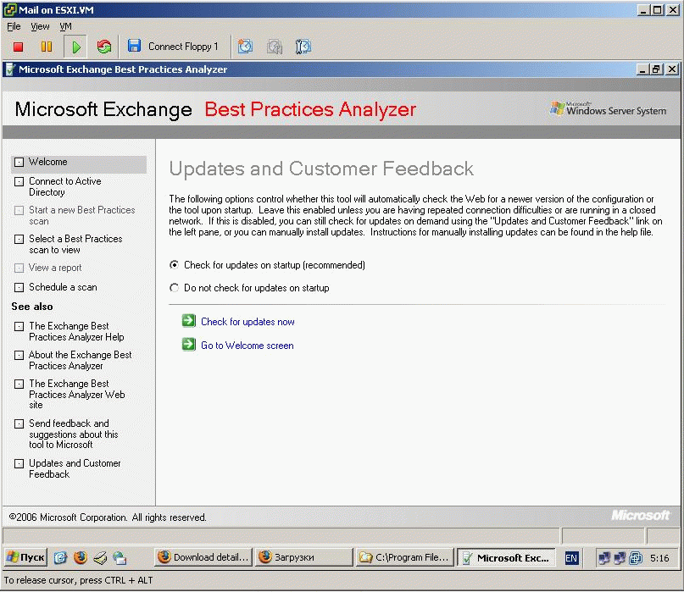684x592 pixels.
Task: Open Updates and Customer Feedback sidebar item
Action: [x=75, y=468]
